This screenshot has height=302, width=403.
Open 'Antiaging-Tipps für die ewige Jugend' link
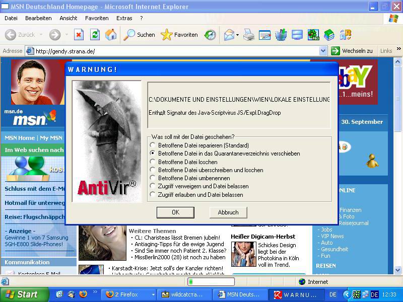point(179,244)
